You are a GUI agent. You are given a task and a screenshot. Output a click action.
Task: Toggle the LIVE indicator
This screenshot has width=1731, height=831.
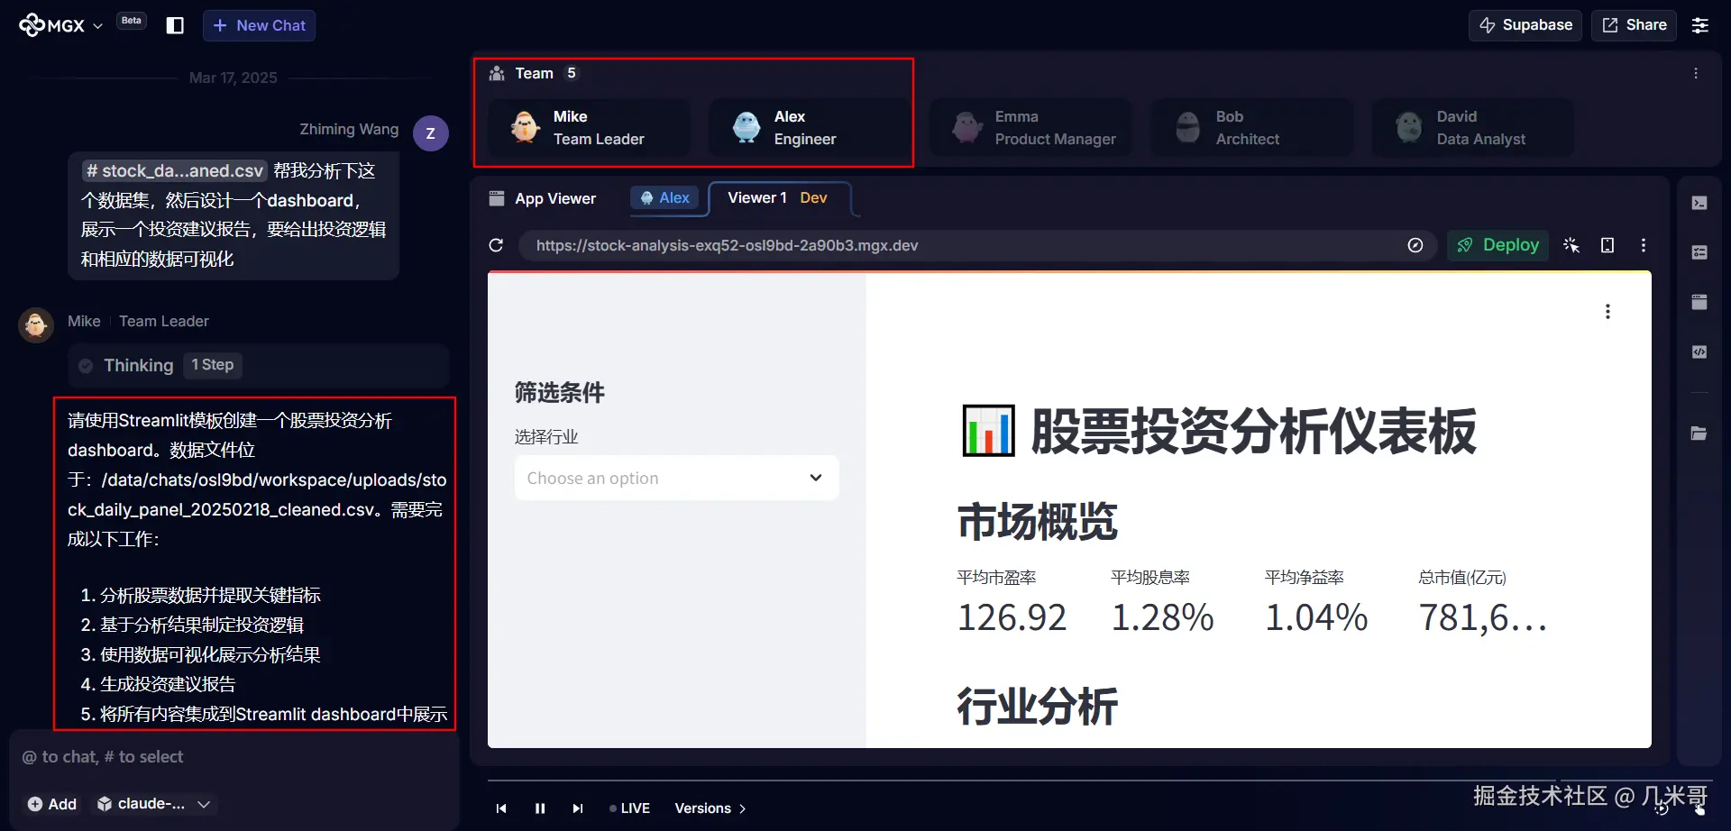coord(629,808)
